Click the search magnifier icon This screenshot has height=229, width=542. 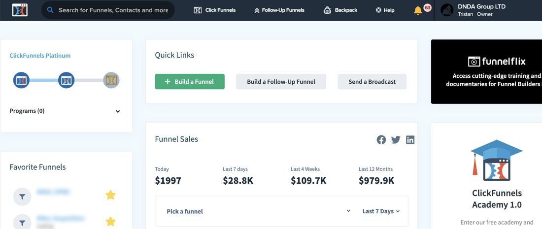coord(50,10)
